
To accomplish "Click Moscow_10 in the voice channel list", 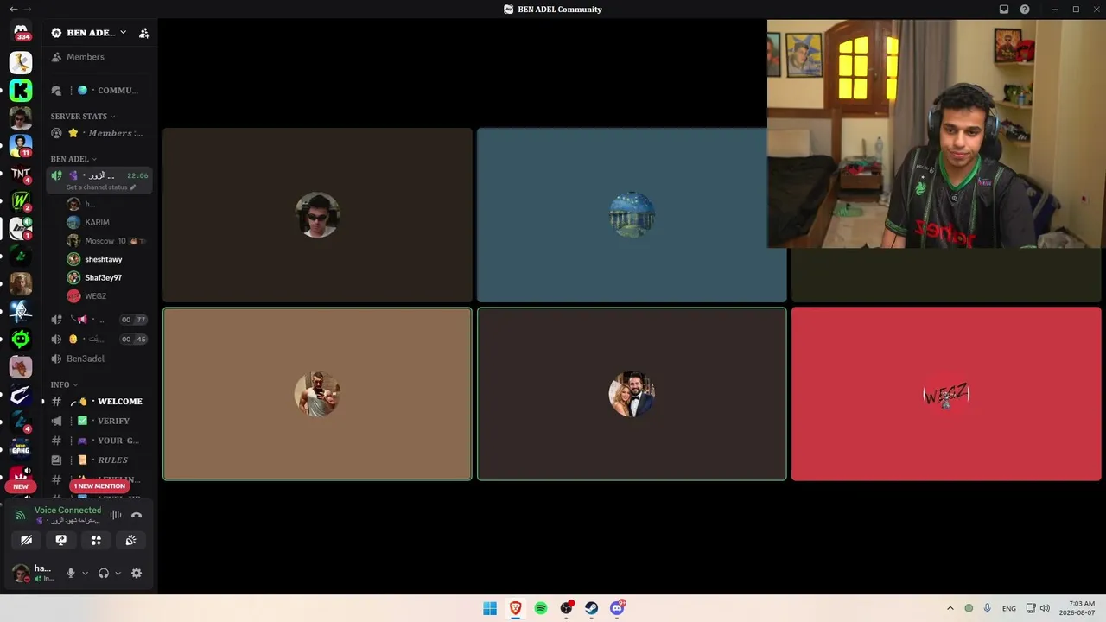I will [107, 241].
